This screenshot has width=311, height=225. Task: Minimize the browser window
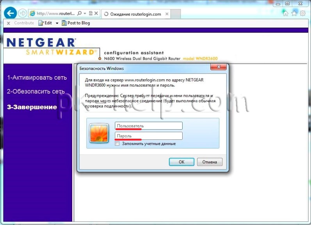(x=278, y=4)
